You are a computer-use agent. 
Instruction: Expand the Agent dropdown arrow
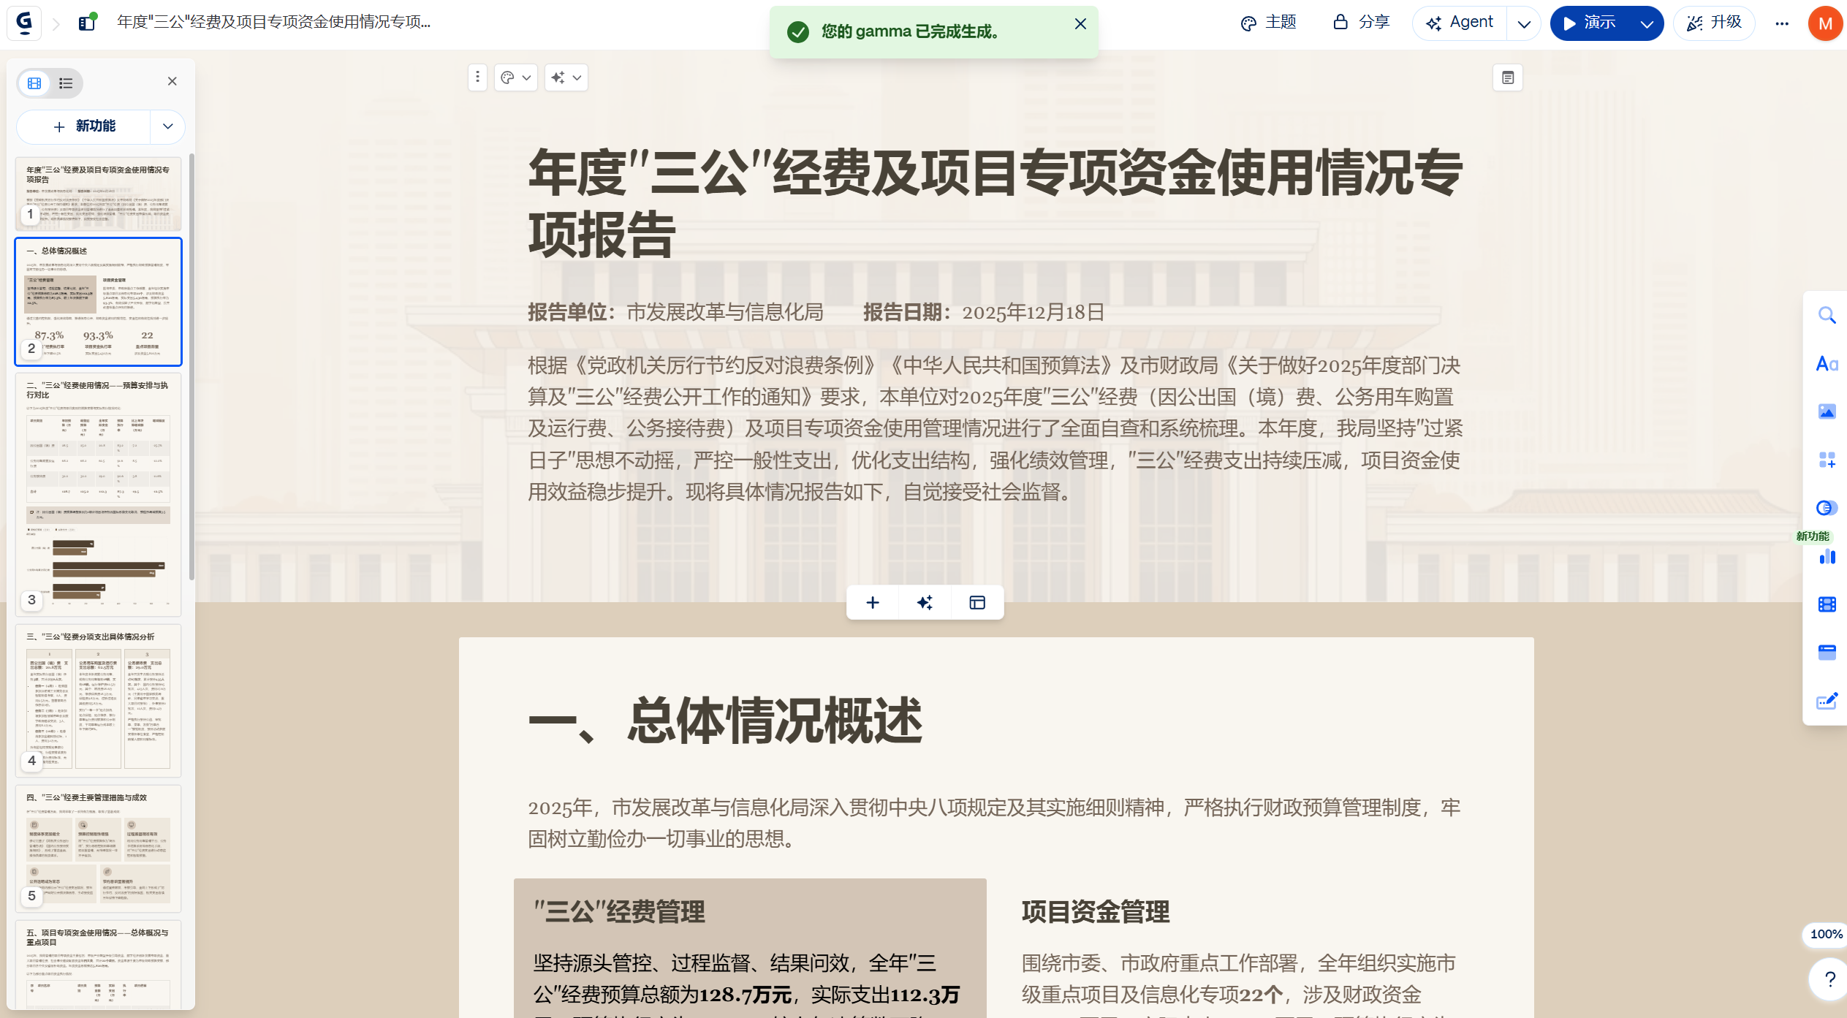1524,23
